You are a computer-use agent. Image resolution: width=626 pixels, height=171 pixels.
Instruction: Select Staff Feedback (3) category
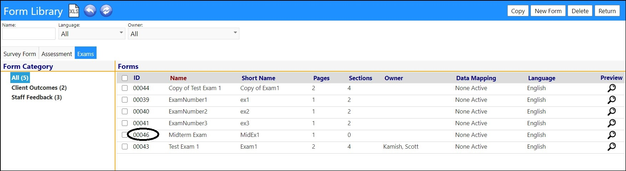pyautogui.click(x=37, y=97)
